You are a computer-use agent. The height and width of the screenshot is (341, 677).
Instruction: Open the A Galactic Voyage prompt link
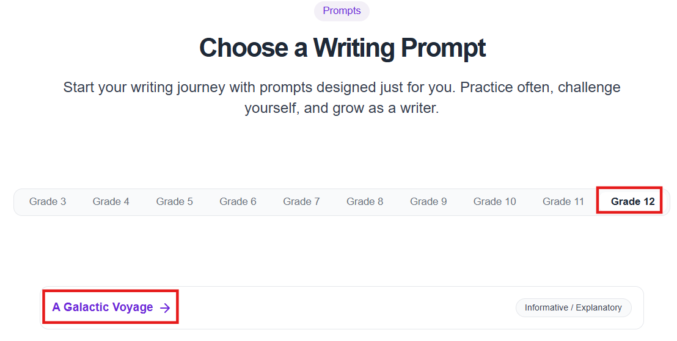click(103, 307)
